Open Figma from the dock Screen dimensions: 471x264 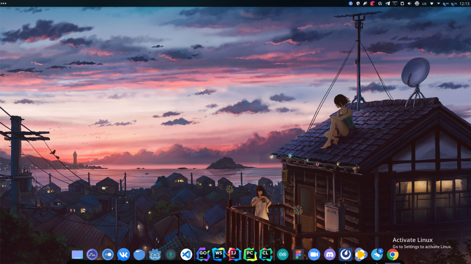coord(298,254)
